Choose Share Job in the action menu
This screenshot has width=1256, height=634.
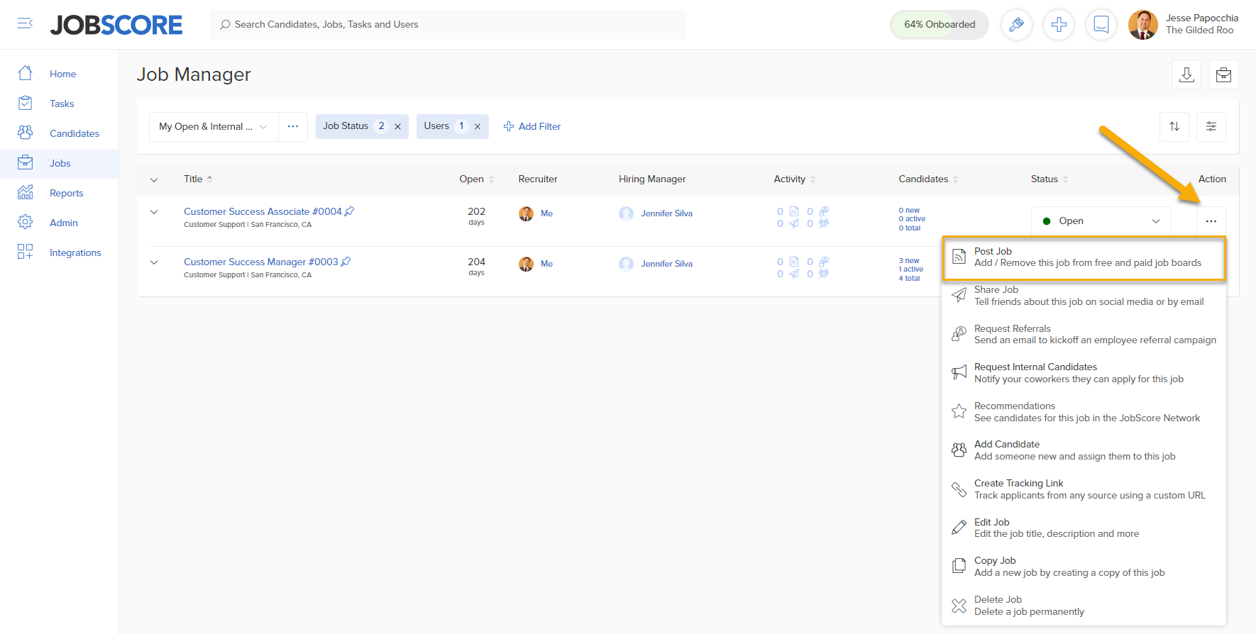(1084, 296)
